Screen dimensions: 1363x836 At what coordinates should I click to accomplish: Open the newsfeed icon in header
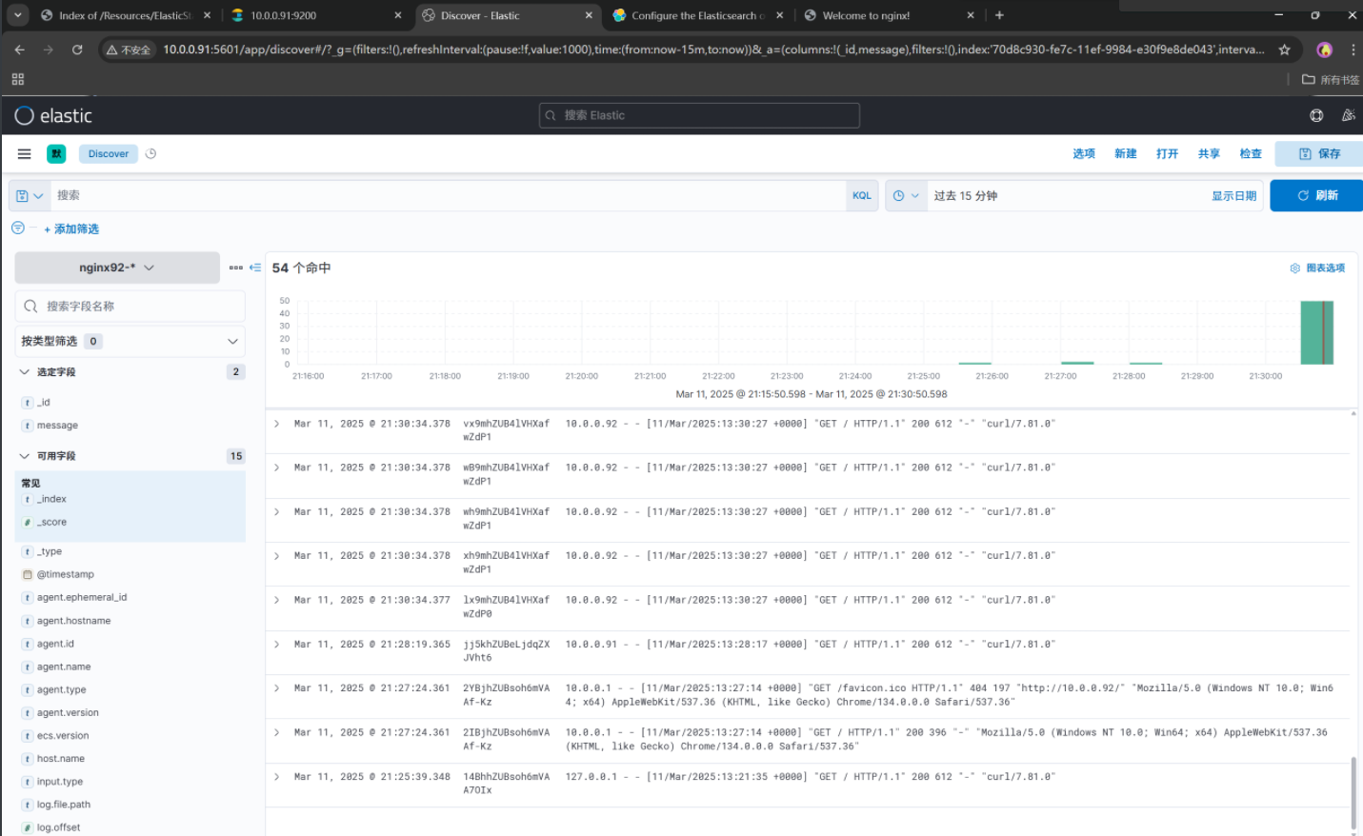coord(1349,115)
